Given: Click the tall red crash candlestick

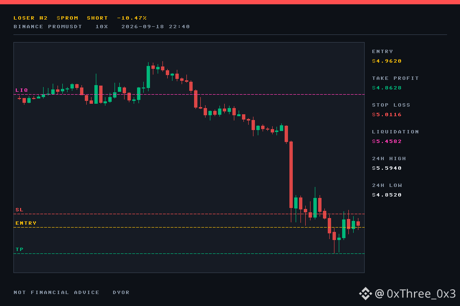Looking at the screenshot, I should point(291,175).
